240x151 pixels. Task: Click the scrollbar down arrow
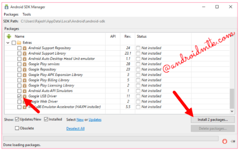(232, 111)
